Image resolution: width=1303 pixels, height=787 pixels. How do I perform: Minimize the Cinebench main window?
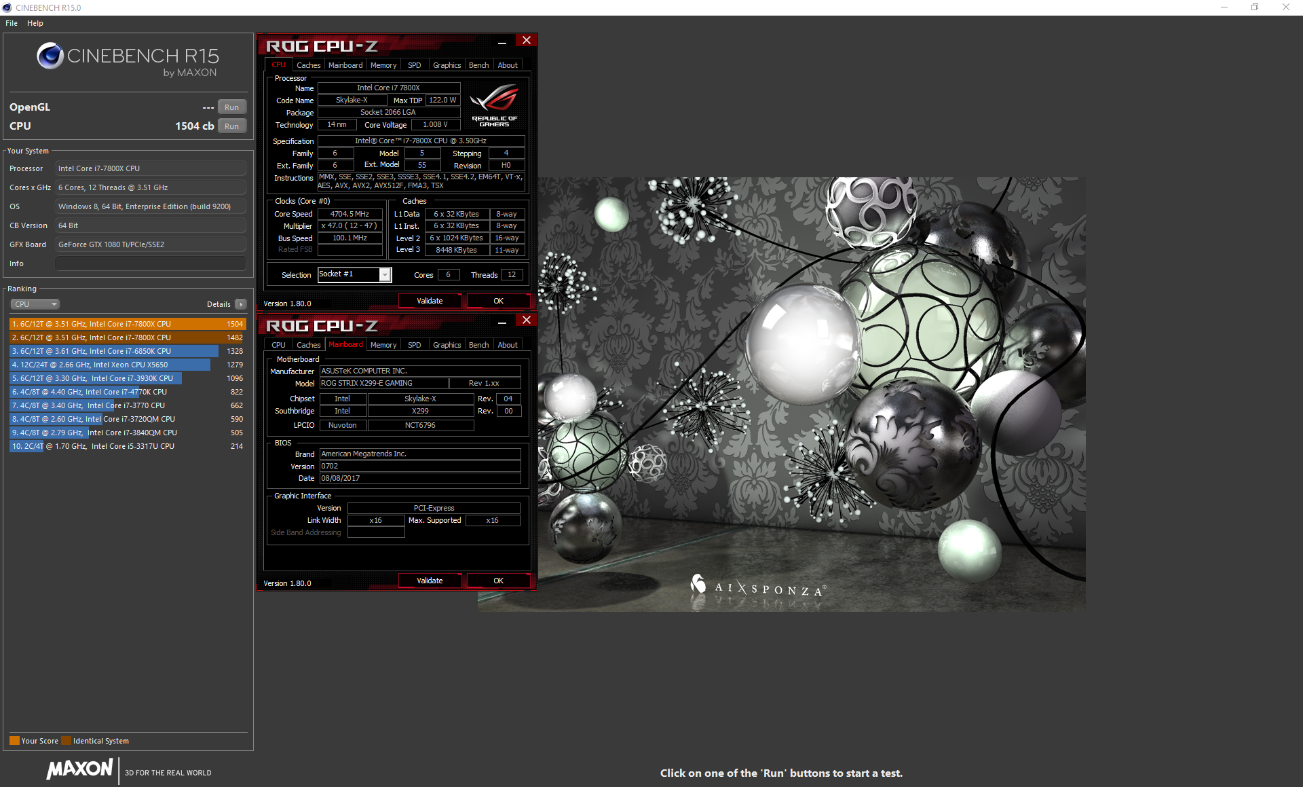coord(1224,7)
